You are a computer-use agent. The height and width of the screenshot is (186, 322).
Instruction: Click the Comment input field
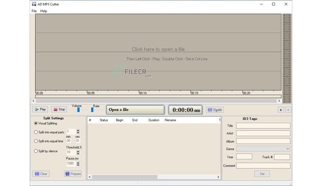coord(263,166)
